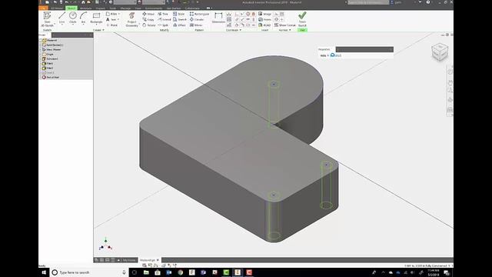Select Solid Bodies node in browser
Viewport: 492px width, 277px height.
click(53, 45)
